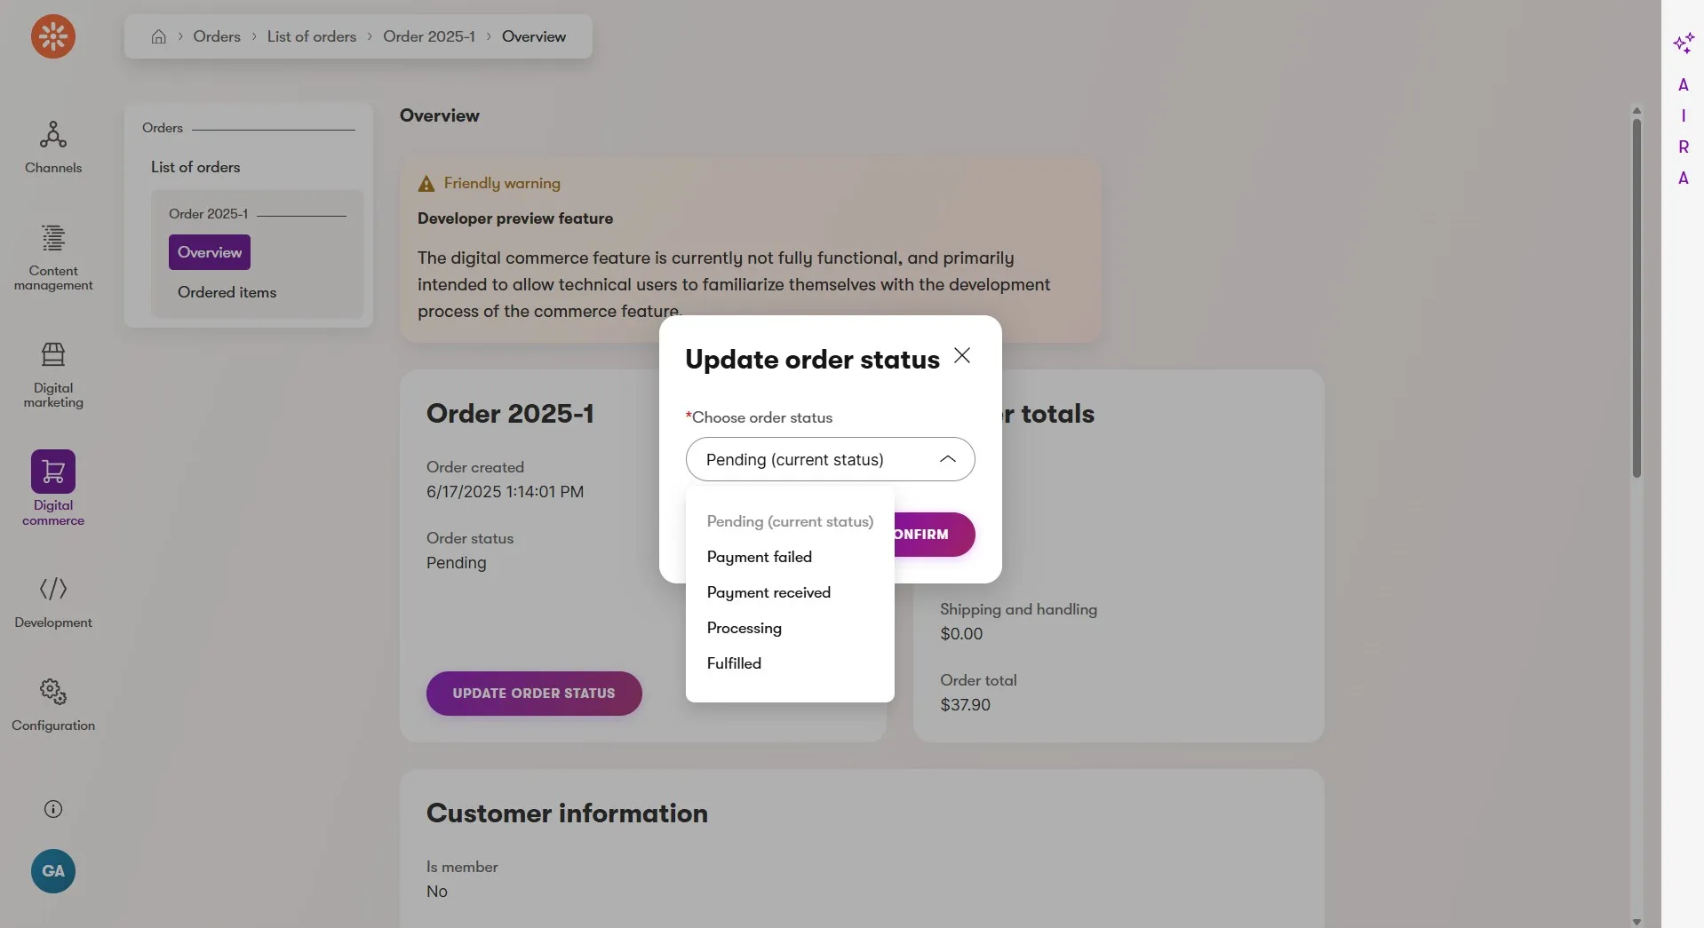Close the Update order status dialog
Image resolution: width=1704 pixels, height=928 pixels.
962,355
